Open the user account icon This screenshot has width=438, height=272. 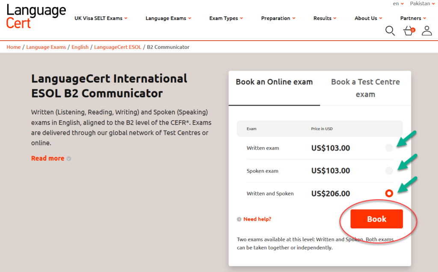click(x=427, y=31)
